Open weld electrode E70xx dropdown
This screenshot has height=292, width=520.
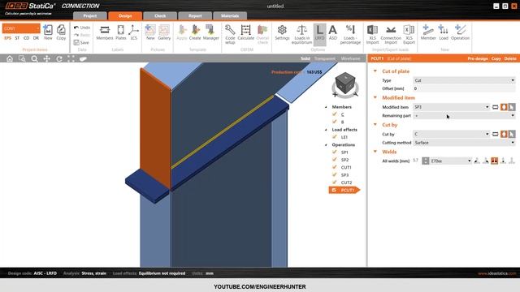click(x=451, y=161)
